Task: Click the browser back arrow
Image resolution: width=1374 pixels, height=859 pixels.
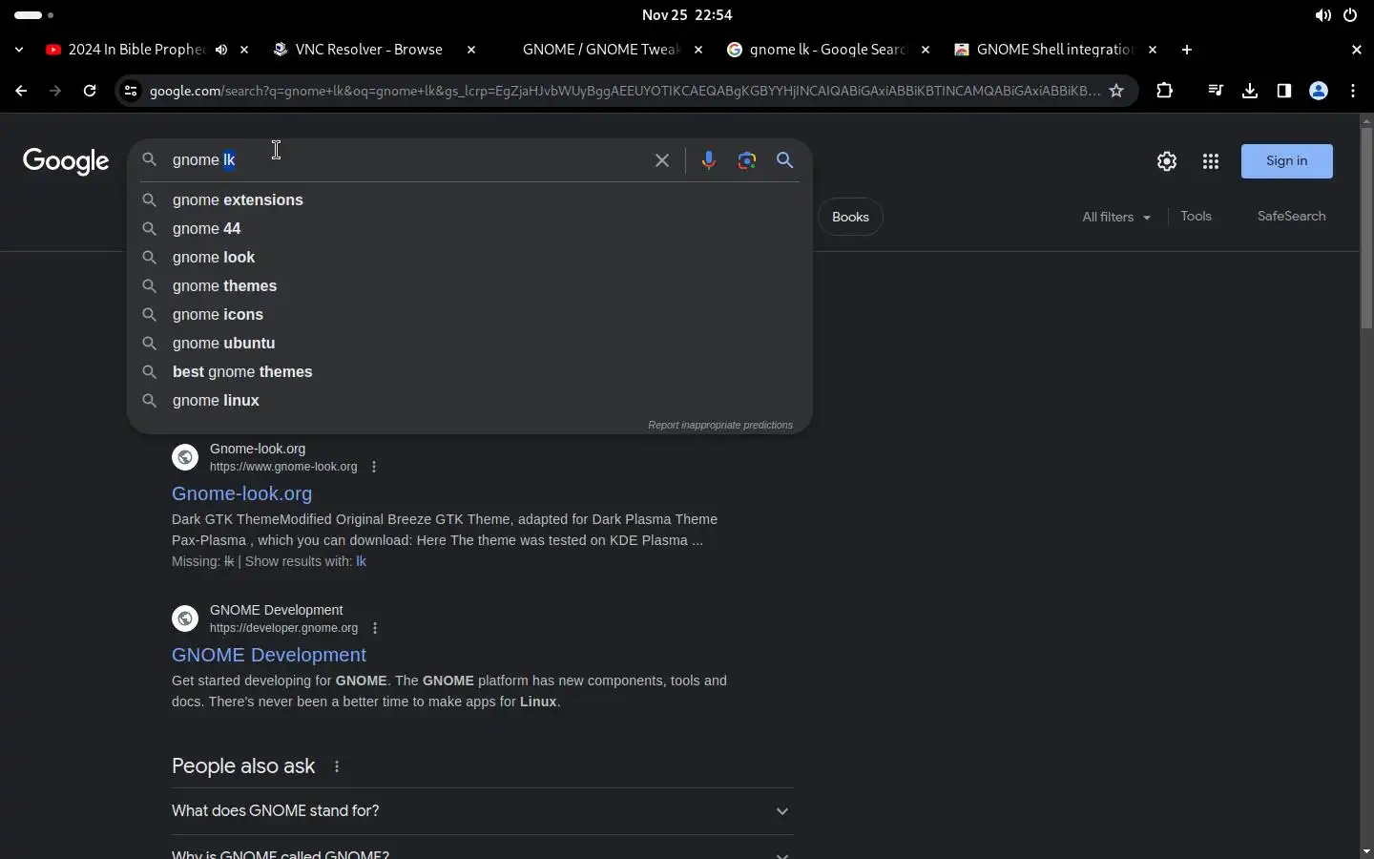Action: point(21,91)
